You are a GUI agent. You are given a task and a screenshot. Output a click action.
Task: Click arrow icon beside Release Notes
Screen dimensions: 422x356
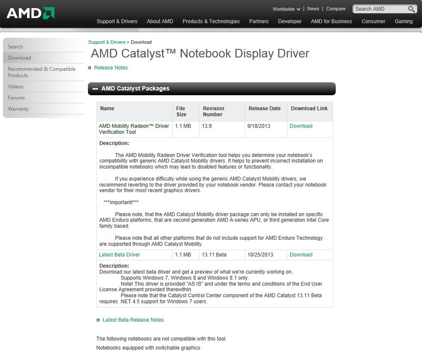tap(89, 68)
